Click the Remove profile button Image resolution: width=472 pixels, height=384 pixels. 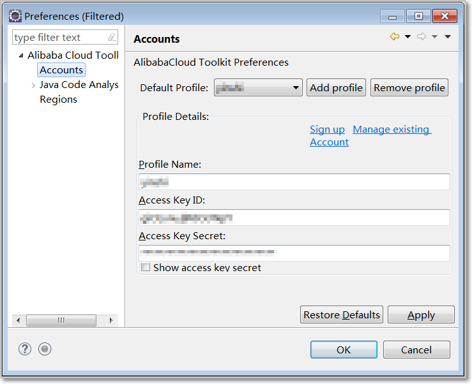(409, 87)
